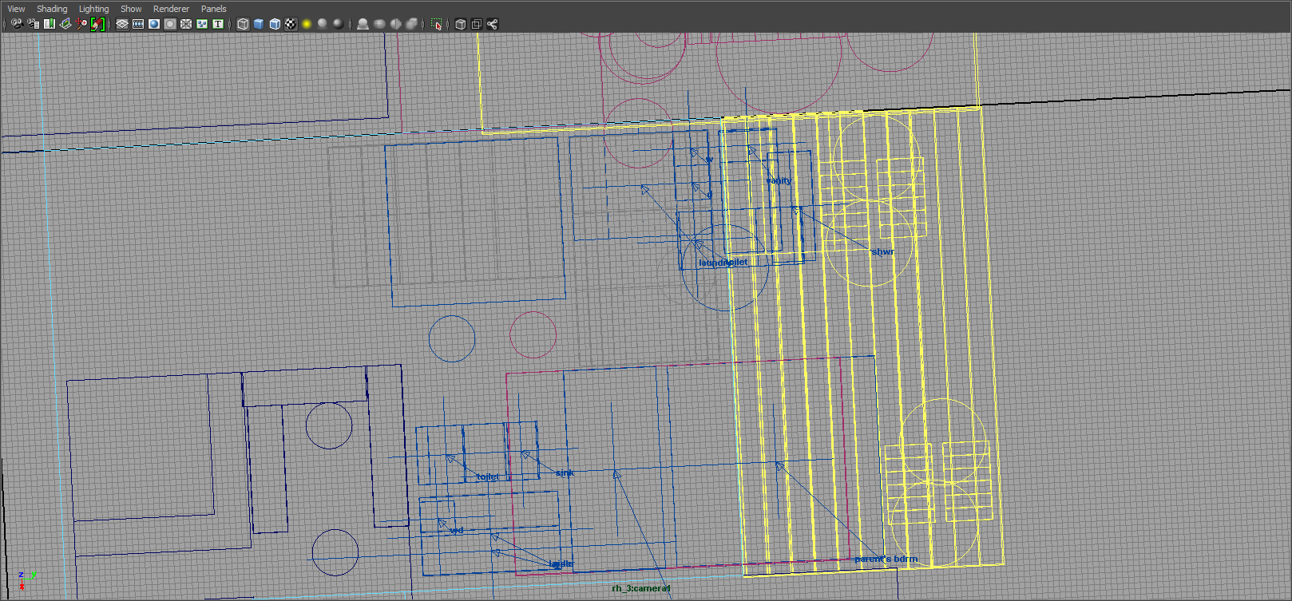Open the Show menu
Viewport: 1292px width, 601px height.
131,9
